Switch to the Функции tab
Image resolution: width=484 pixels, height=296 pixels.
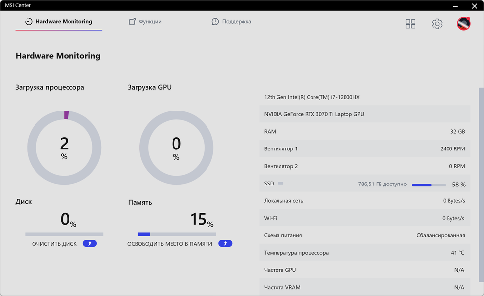coord(150,22)
